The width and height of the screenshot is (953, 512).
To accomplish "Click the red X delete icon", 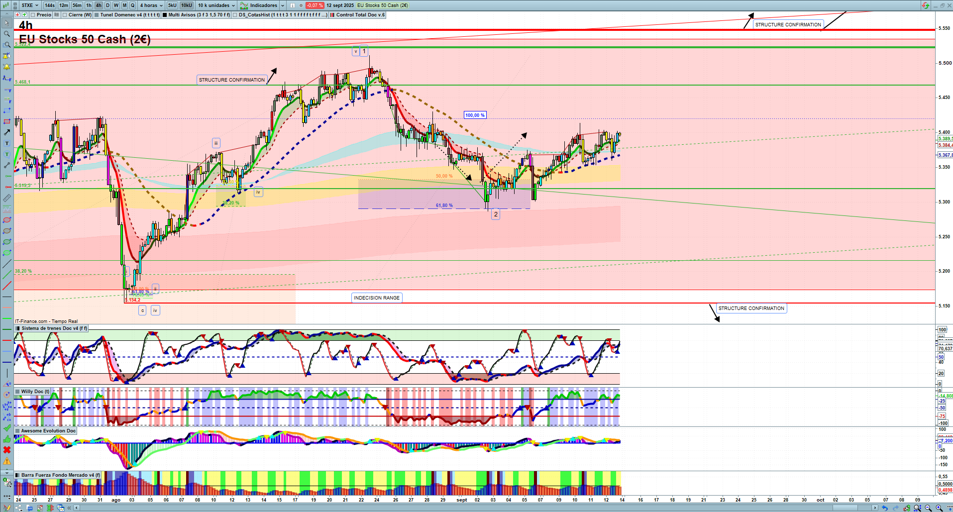I will tap(7, 450).
